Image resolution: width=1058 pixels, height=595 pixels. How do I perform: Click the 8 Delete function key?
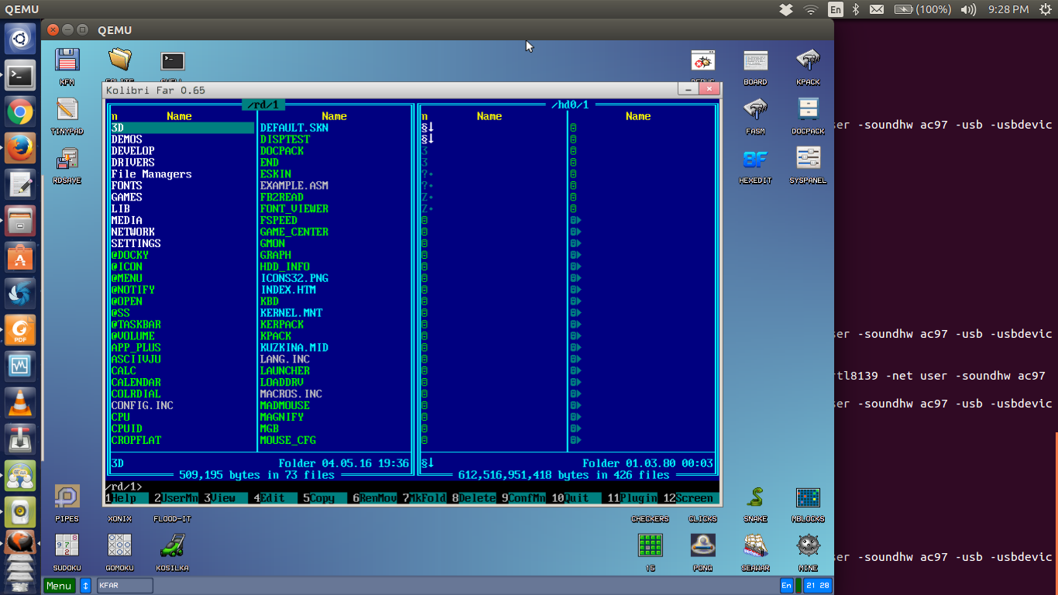474,498
